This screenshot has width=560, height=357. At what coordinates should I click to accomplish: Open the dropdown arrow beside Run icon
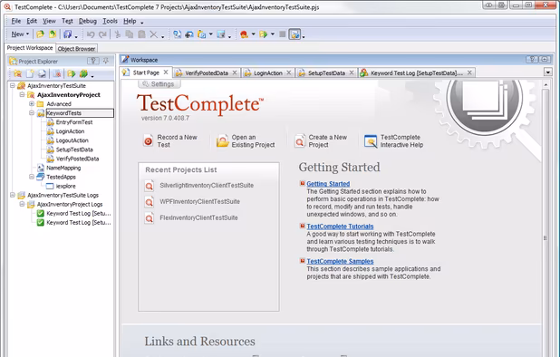pos(273,34)
